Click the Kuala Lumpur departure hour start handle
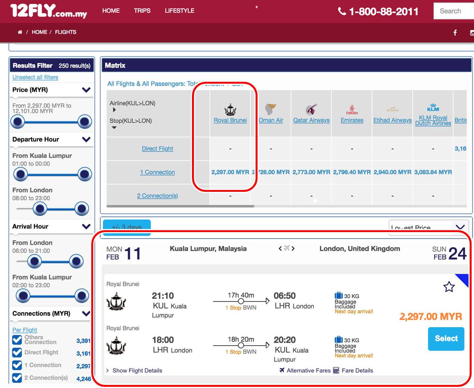The height and width of the screenshot is (388, 474). pos(20,174)
